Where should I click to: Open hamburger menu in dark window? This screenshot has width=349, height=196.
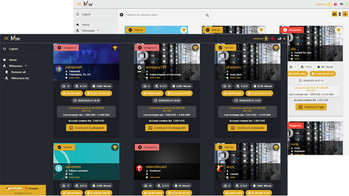pyautogui.click(x=6, y=39)
